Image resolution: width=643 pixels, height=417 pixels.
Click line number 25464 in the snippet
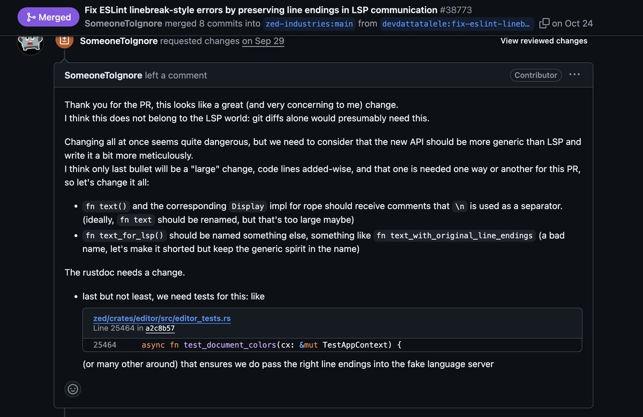tap(104, 345)
